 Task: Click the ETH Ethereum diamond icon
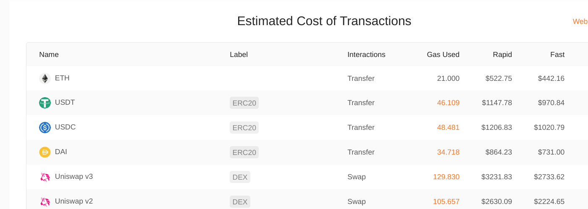tap(45, 78)
